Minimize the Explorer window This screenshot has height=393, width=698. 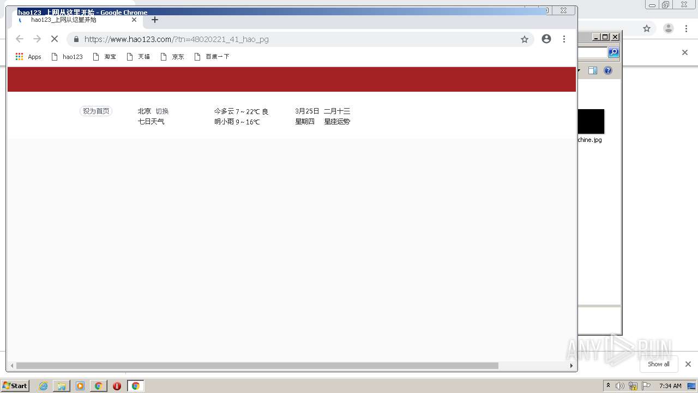[596, 37]
